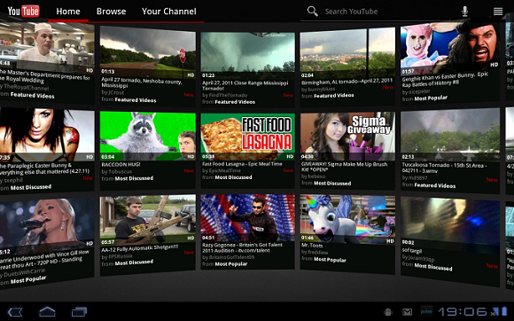Screen dimensions: 514x321
Task: Select title 'April 27 tornado, Neshoba county'
Action: (x=141, y=82)
